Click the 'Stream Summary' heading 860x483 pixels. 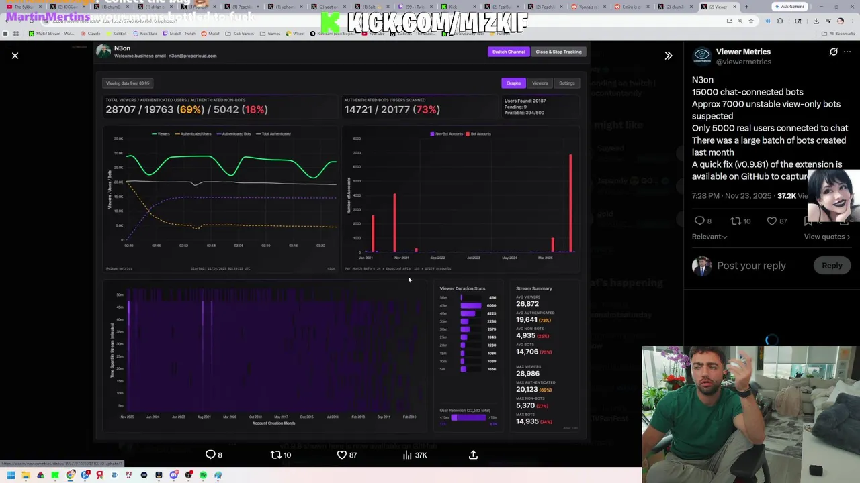[x=534, y=289]
